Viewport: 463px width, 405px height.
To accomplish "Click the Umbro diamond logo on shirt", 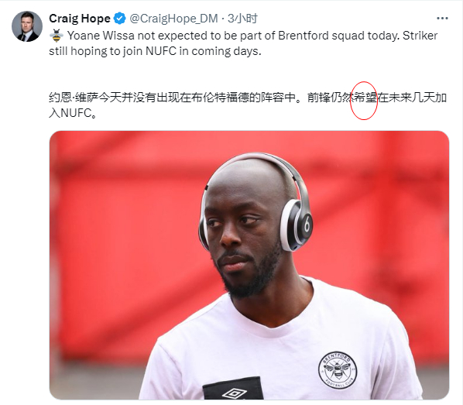I will pyautogui.click(x=234, y=393).
